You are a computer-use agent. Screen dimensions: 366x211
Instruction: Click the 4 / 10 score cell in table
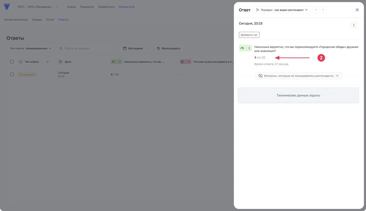(x=115, y=75)
